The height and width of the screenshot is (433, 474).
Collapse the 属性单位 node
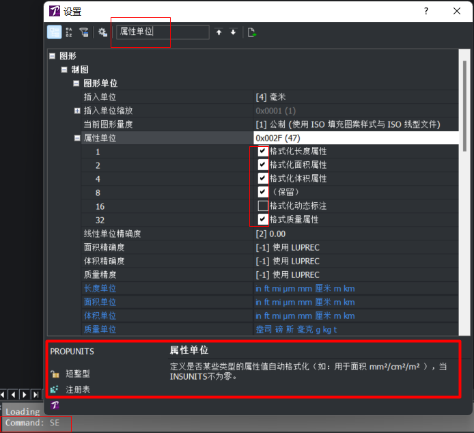77,138
